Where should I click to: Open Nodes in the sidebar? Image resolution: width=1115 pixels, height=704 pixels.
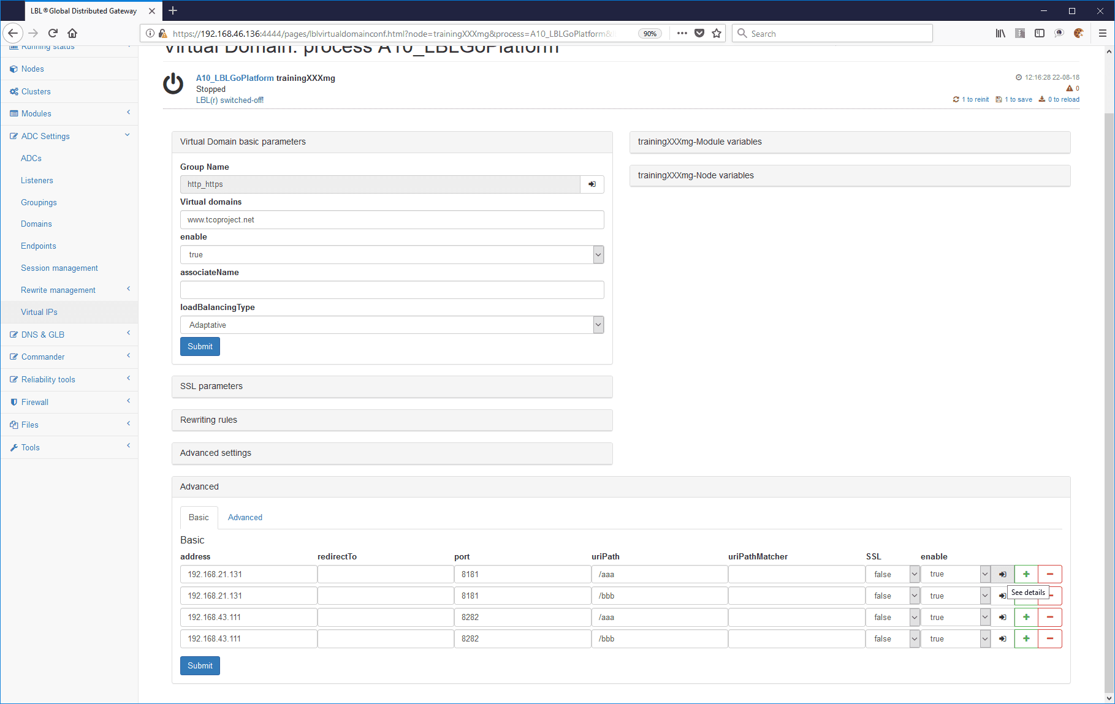point(69,69)
